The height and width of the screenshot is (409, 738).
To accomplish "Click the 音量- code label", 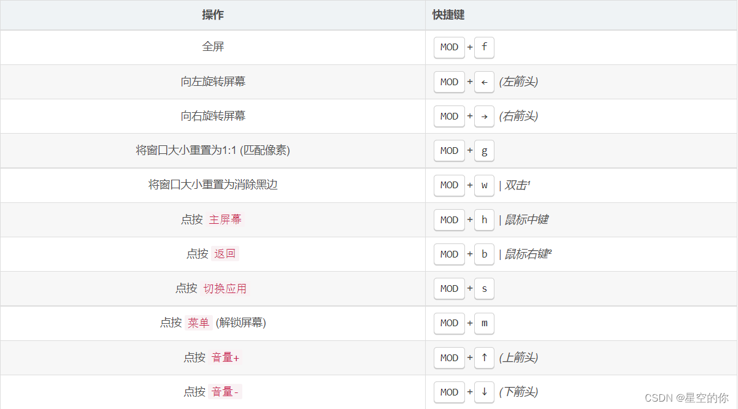I will click(x=225, y=392).
